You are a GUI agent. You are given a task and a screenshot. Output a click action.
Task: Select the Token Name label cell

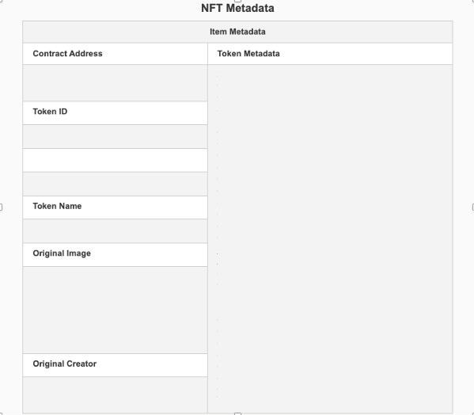(x=116, y=207)
